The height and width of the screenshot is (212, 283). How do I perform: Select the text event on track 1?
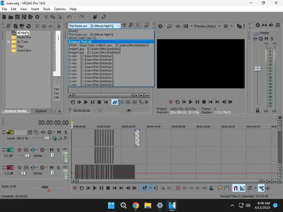pos(137,138)
